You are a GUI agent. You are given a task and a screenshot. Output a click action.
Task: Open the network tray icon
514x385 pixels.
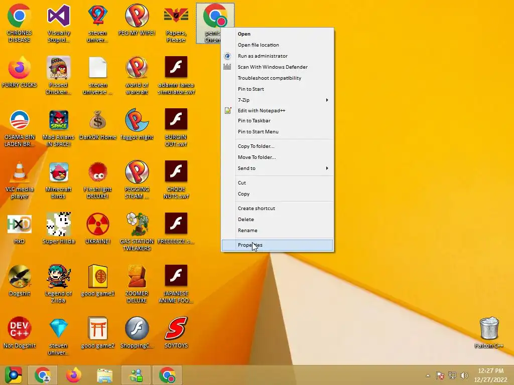[452, 375]
